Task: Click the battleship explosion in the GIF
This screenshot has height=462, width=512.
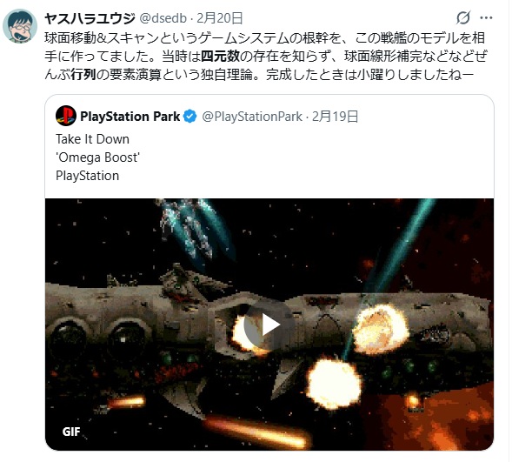Action: (381, 328)
